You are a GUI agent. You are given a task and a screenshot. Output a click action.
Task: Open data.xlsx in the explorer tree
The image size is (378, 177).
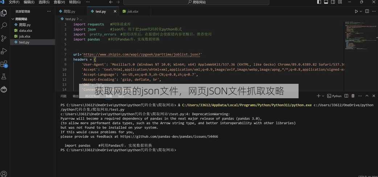coord(33,30)
